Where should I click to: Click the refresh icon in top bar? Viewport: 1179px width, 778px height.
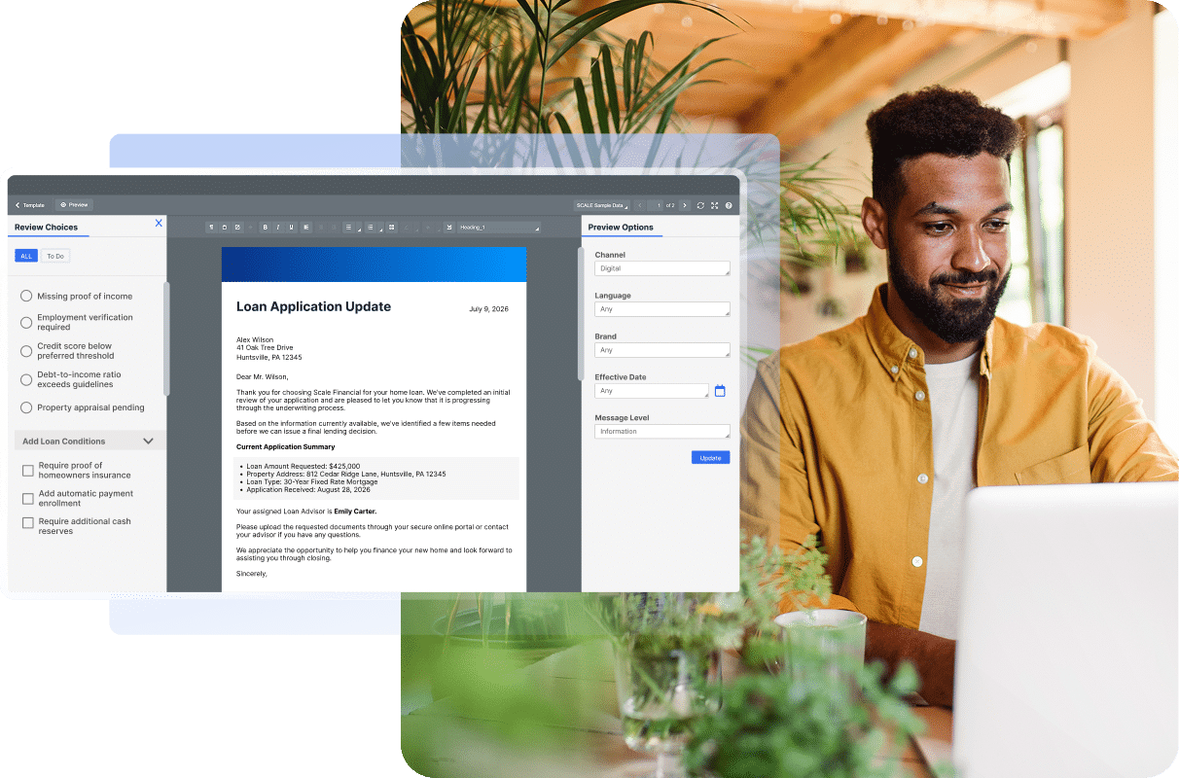click(x=700, y=205)
